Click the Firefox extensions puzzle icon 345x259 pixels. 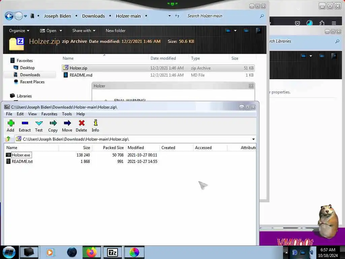tap(322, 23)
